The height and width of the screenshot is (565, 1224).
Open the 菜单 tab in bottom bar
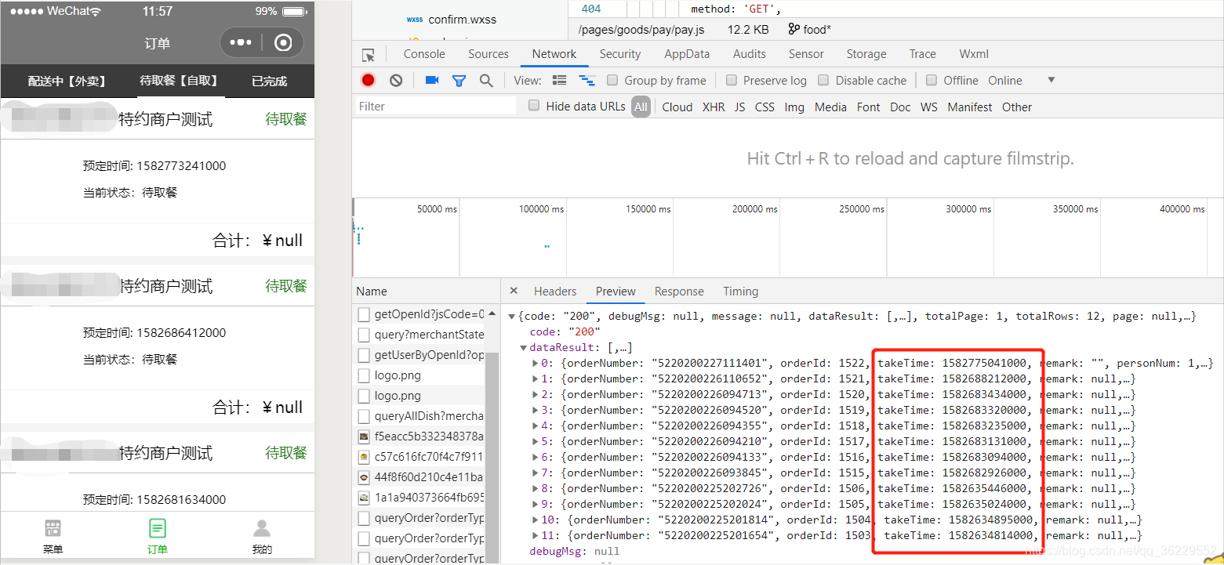point(53,537)
